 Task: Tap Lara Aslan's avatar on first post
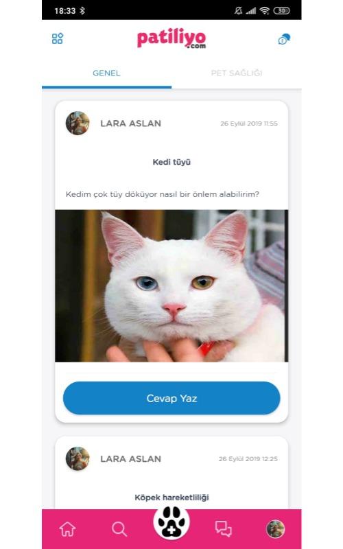pyautogui.click(x=78, y=124)
